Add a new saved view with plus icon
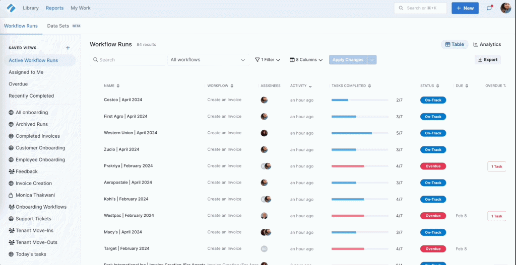Screen dimensions: 516x265 click(x=68, y=48)
